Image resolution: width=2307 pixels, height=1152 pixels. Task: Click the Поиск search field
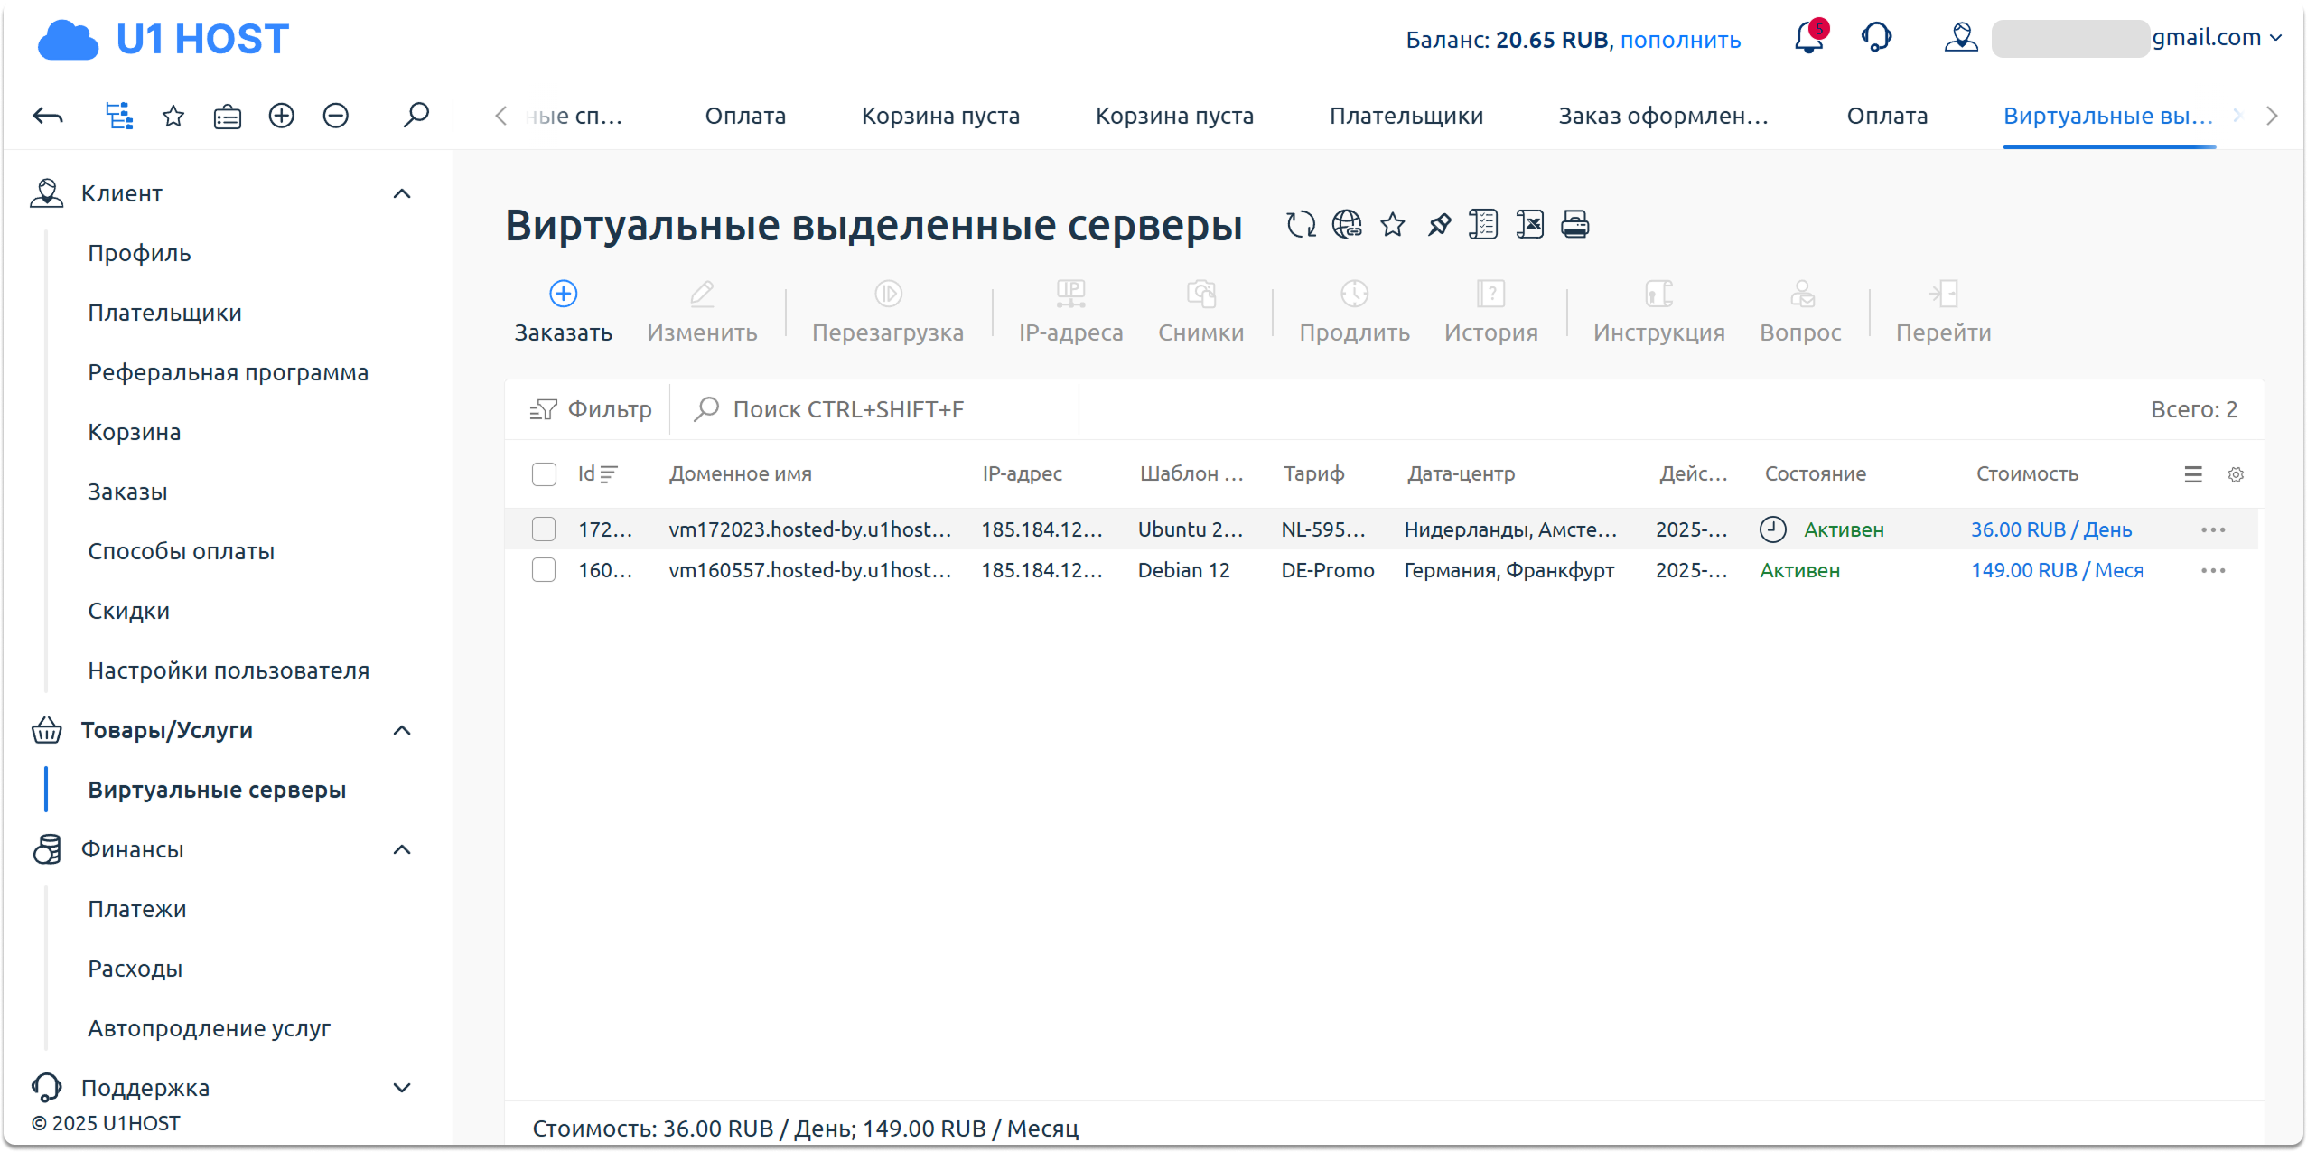click(x=874, y=409)
